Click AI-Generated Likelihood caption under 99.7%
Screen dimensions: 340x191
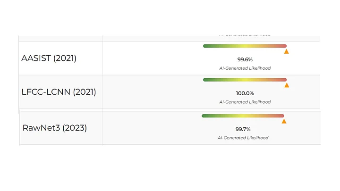(243, 138)
